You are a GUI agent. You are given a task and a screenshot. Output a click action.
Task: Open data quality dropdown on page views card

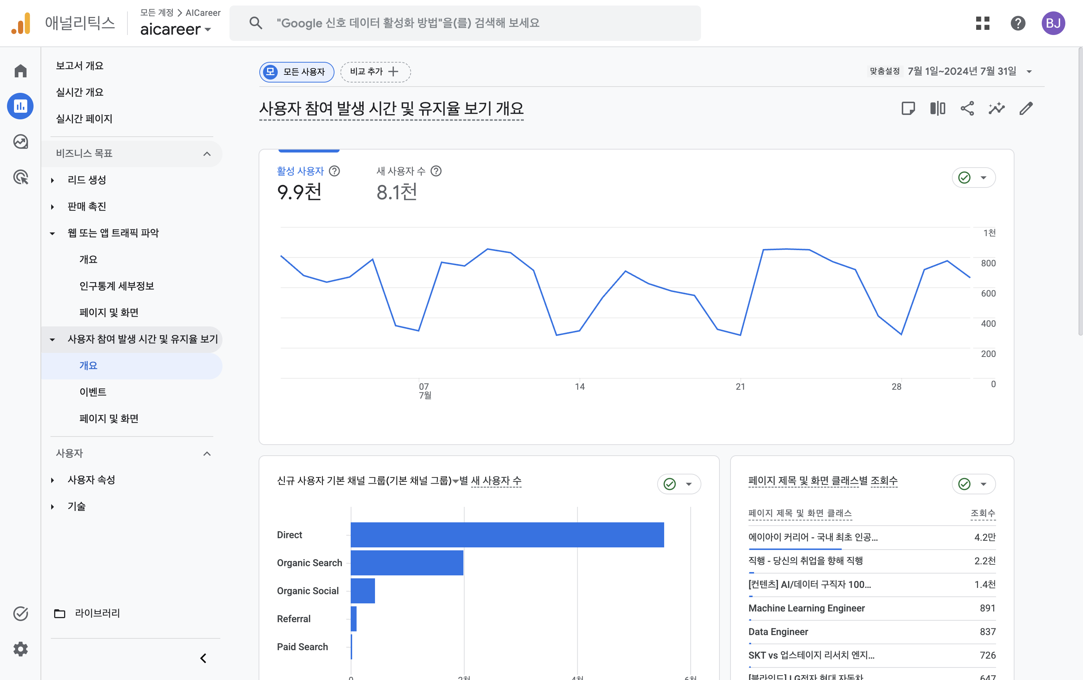click(x=974, y=484)
